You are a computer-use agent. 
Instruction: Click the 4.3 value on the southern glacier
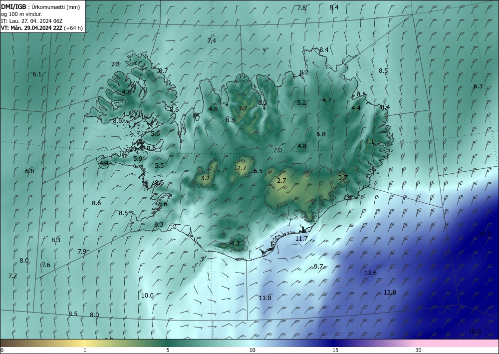[235, 244]
